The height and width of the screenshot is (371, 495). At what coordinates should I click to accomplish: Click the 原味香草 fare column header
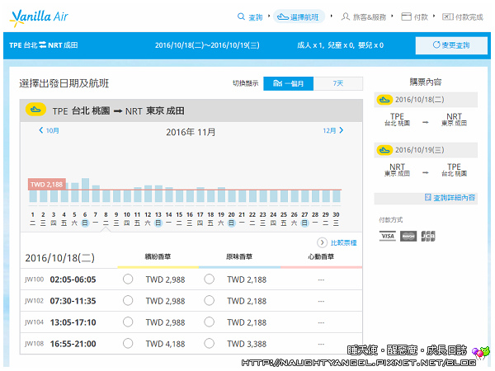click(239, 256)
